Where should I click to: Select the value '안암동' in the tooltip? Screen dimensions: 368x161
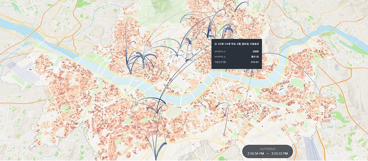tap(256, 51)
